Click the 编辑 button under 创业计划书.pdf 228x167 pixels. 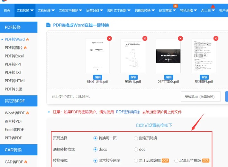[98, 77]
